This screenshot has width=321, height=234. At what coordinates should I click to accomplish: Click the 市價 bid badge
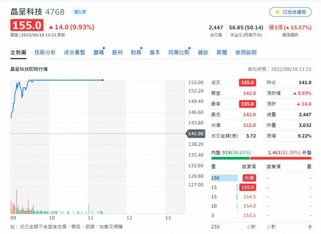(249, 178)
